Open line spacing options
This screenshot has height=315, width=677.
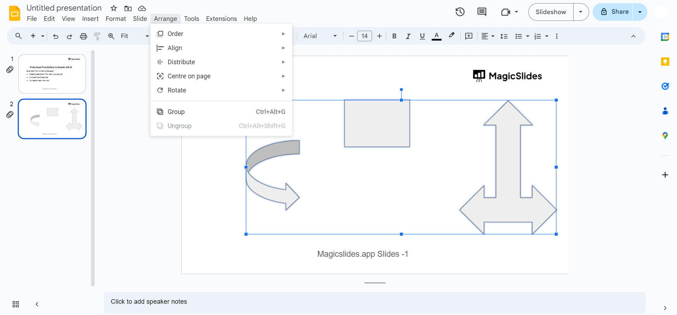click(x=504, y=36)
